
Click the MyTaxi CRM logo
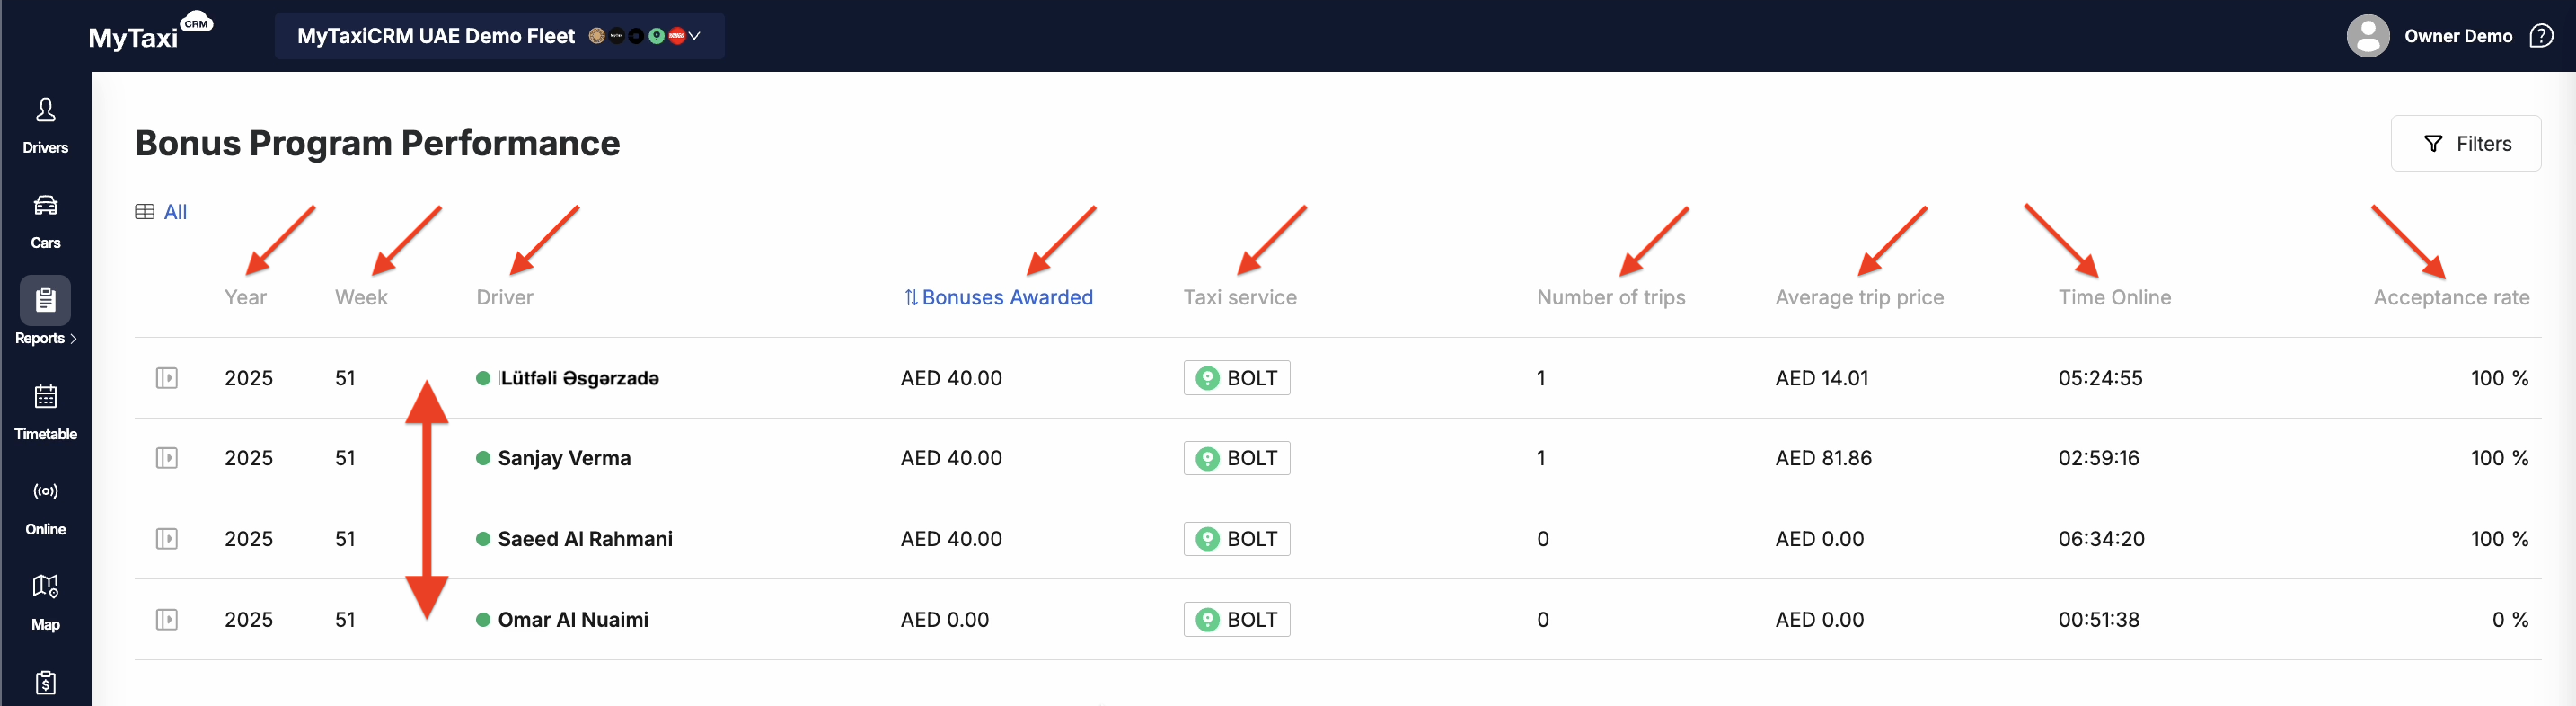click(150, 33)
